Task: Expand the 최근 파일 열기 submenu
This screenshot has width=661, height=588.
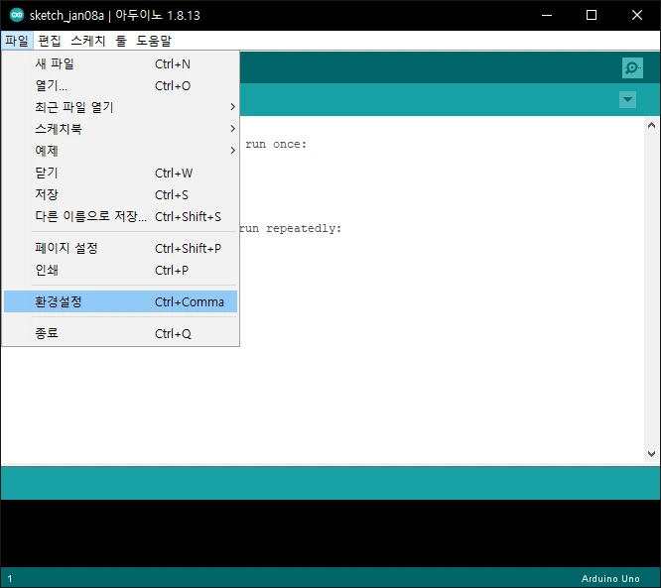Action: pos(120,107)
